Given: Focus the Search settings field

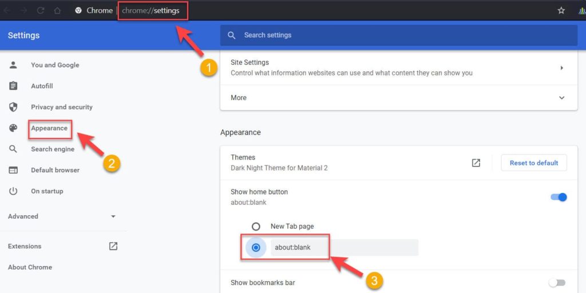Looking at the screenshot, I should click(399, 35).
